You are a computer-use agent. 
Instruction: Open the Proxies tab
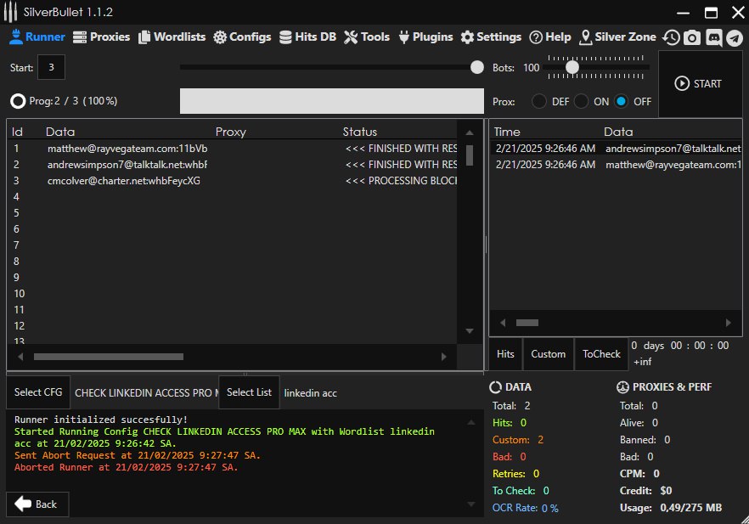tap(101, 37)
